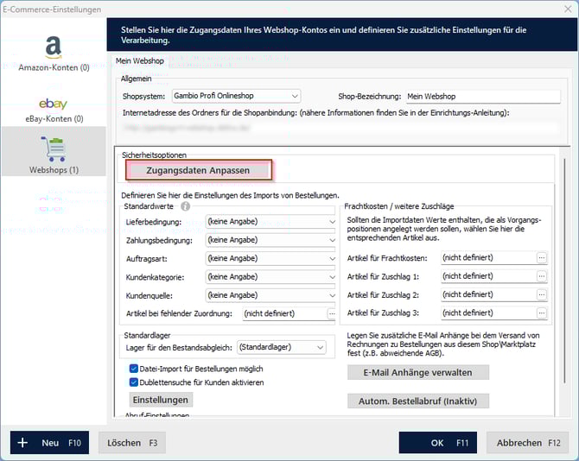Expand the Auftragsart dropdown
The width and height of the screenshot is (579, 461).
point(270,258)
